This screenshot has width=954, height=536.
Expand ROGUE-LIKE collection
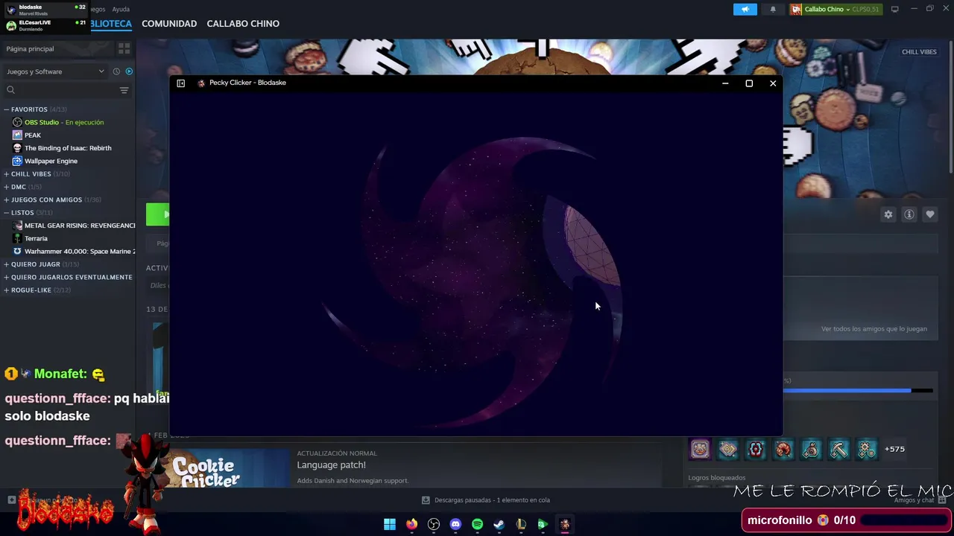pyautogui.click(x=7, y=290)
